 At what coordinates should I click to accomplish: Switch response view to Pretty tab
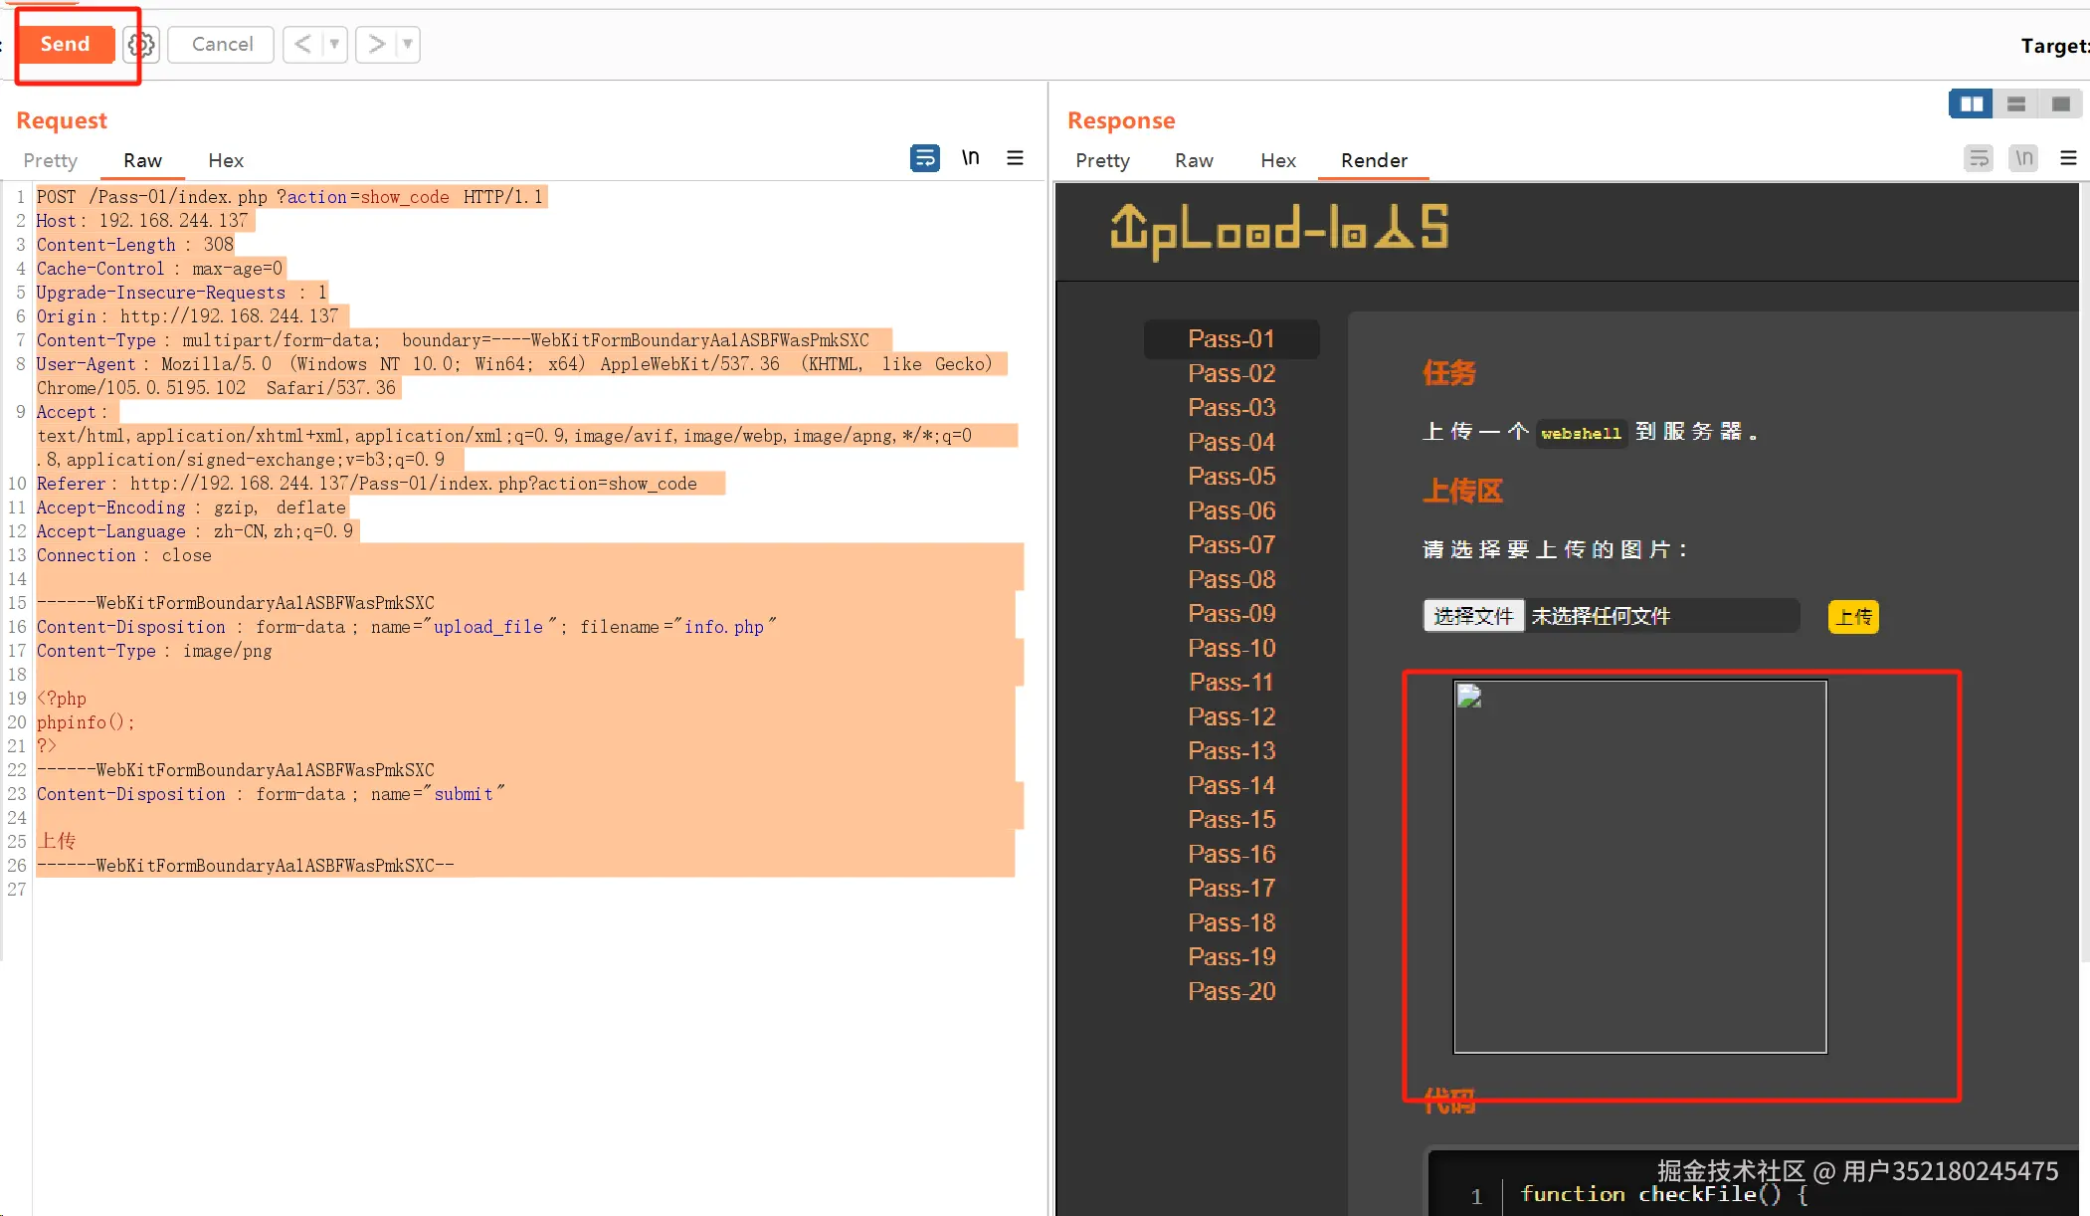pos(1102,160)
